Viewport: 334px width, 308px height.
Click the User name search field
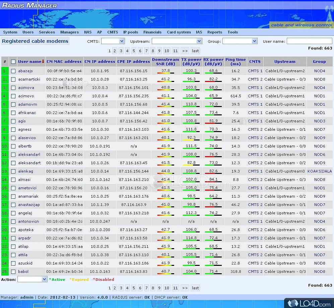pyautogui.click(x=309, y=41)
